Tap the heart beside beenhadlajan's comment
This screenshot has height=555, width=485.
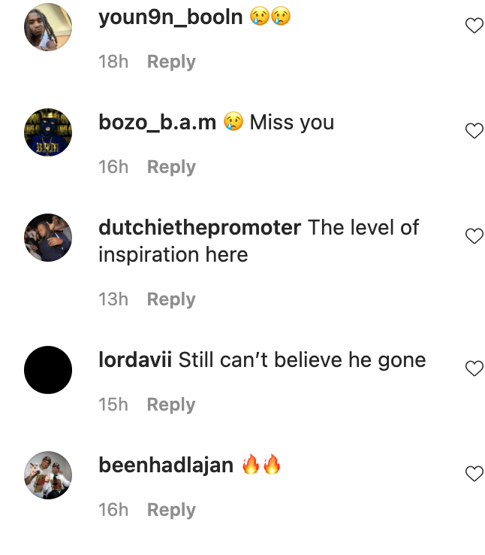(474, 474)
